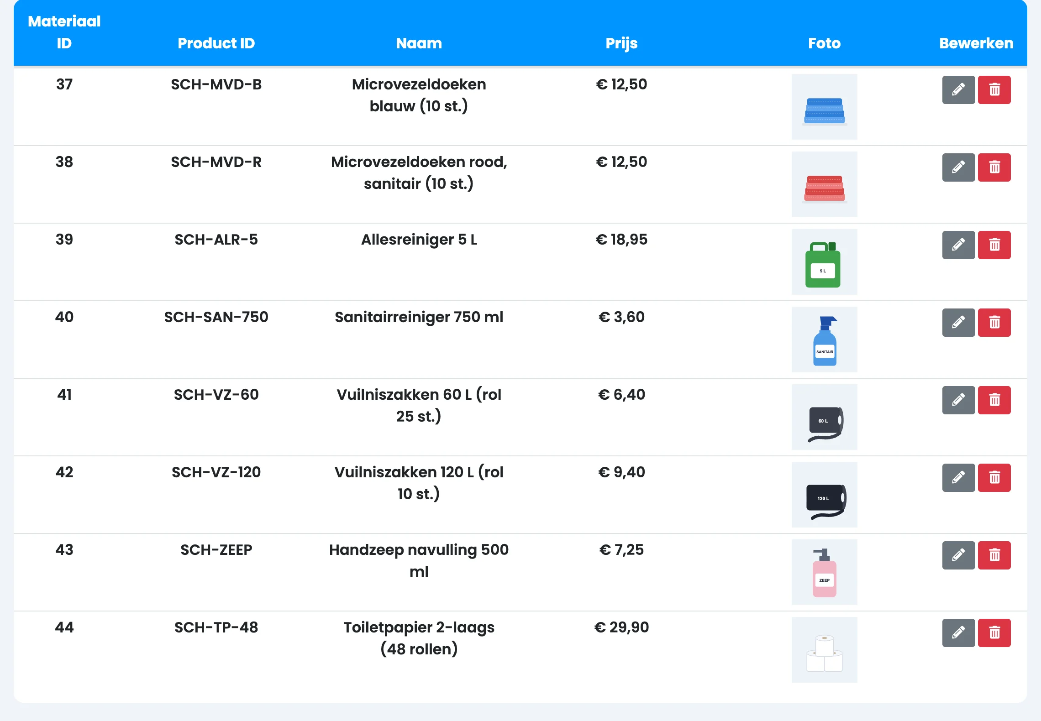Viewport: 1041px width, 721px height.
Task: Edit Sanitairreiniger 750 ml with pencil icon
Action: [x=958, y=323]
